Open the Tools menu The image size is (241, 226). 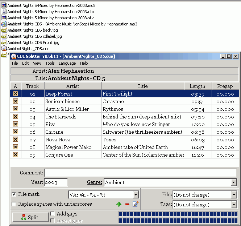coord(50,63)
